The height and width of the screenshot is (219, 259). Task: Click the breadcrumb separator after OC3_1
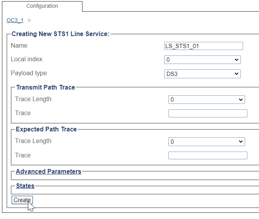(x=29, y=20)
